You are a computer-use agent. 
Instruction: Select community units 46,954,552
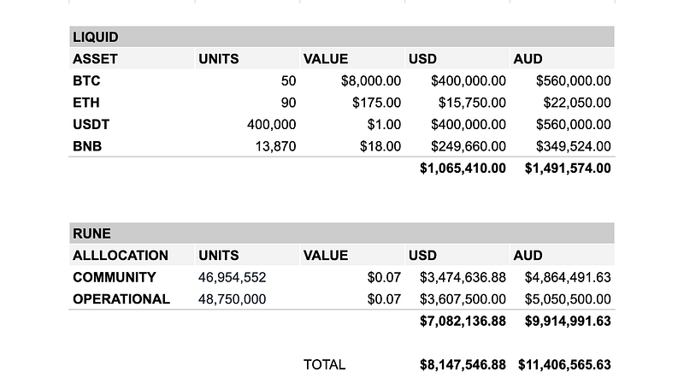(232, 278)
